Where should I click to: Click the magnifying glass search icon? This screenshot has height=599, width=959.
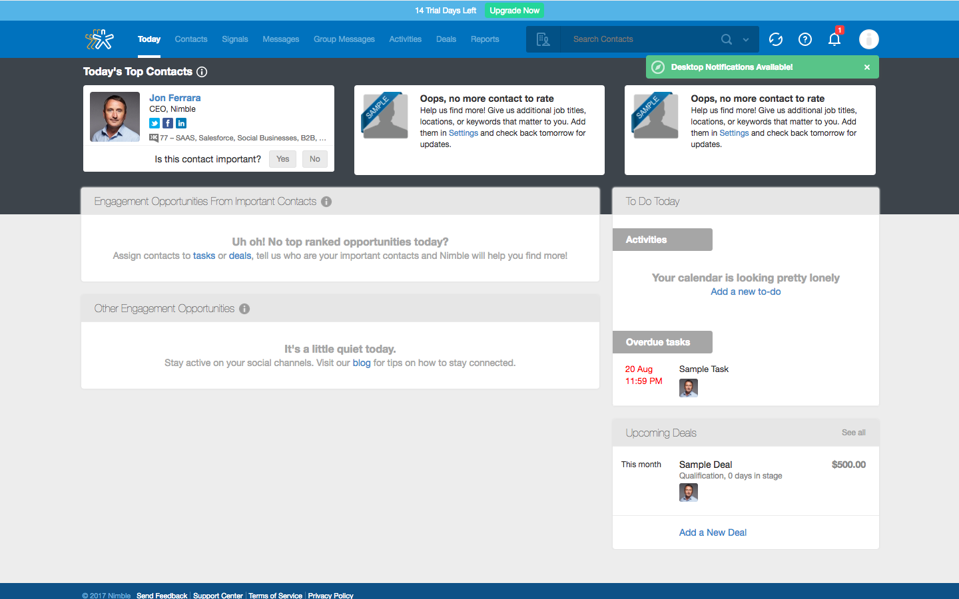click(x=727, y=39)
